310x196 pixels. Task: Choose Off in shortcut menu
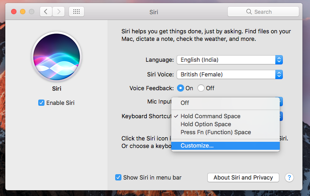pos(225,103)
